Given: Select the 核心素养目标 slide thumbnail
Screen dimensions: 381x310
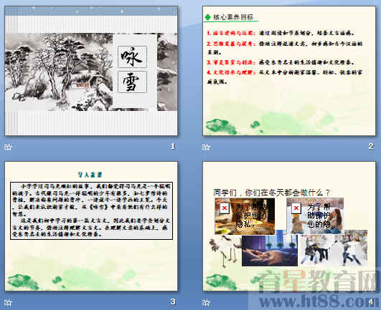Looking at the screenshot, I should [x=289, y=71].
